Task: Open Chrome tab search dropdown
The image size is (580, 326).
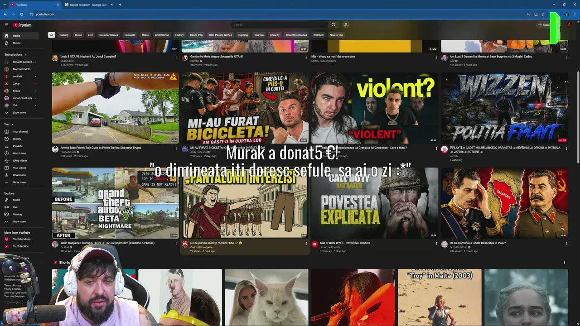Action: coord(5,5)
